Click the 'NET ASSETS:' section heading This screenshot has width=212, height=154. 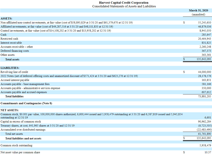coord(10,110)
